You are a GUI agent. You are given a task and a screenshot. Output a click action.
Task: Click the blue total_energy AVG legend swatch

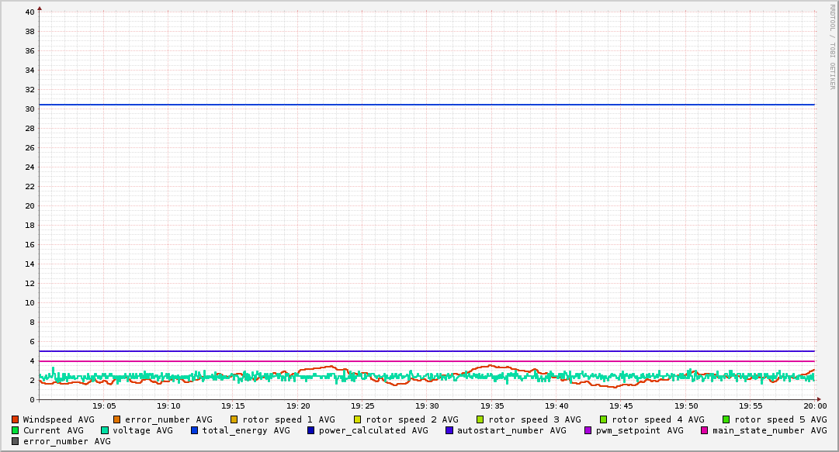(x=195, y=430)
